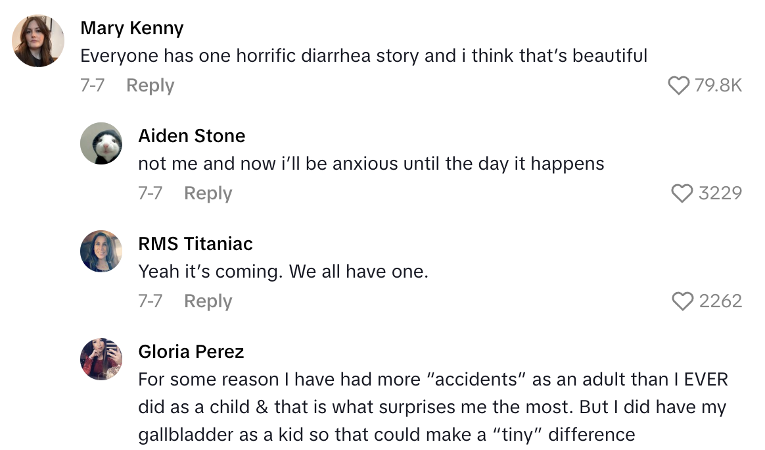Click Aiden Stone's hamster avatar
This screenshot has width=765, height=450.
101,143
